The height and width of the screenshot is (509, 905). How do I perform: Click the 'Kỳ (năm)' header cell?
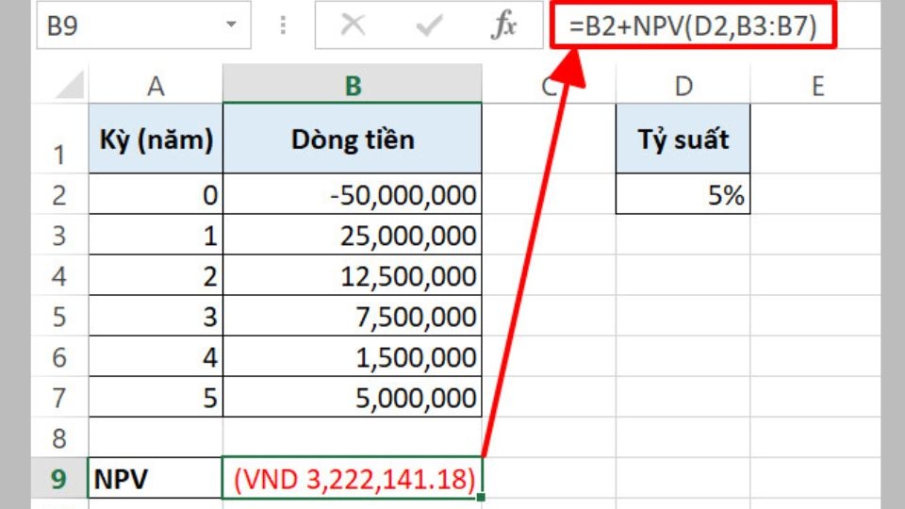(x=156, y=140)
